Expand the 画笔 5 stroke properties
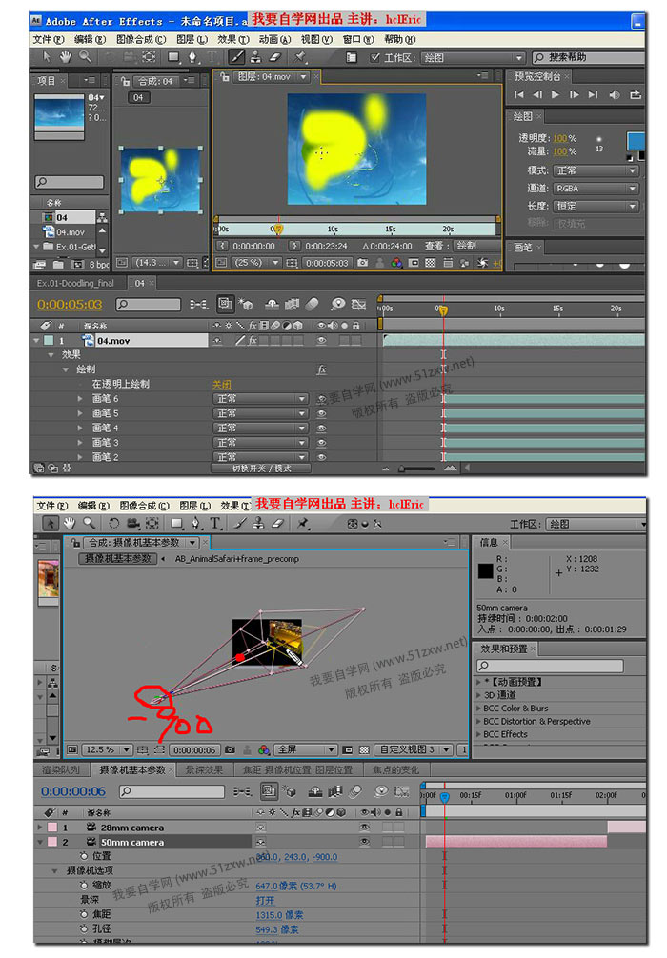Screen dimensions: 667x958 [80, 413]
